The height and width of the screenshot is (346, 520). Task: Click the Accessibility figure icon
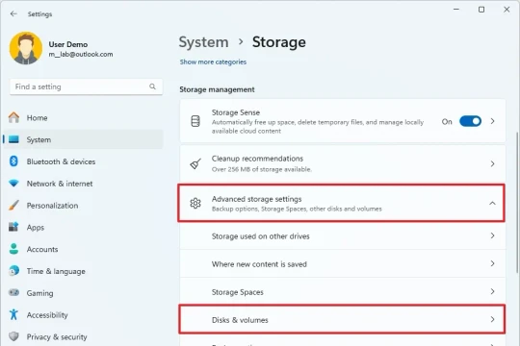tap(13, 314)
